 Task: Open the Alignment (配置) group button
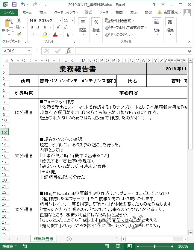(x=83, y=26)
